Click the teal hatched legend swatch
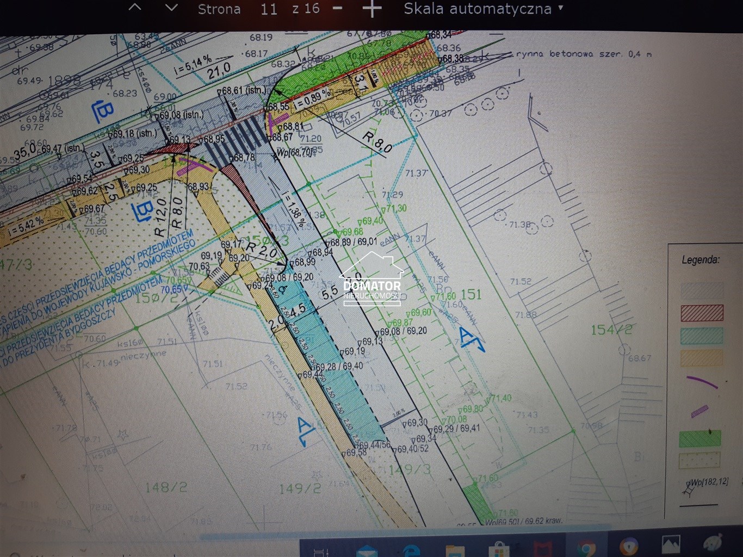 tap(702, 336)
